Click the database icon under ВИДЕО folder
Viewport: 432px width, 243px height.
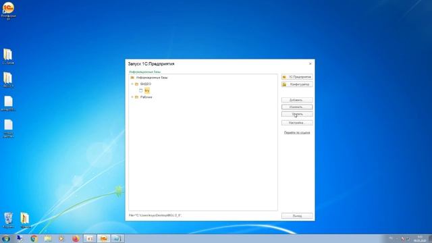[x=141, y=90]
